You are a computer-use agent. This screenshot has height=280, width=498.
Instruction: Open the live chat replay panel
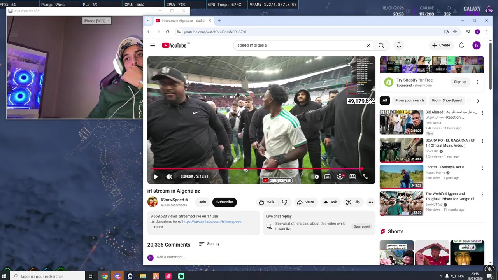click(361, 226)
